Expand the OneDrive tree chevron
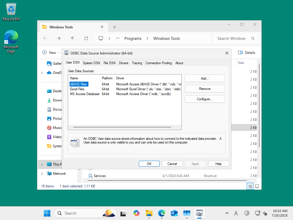The image size is (293, 220). (42, 73)
